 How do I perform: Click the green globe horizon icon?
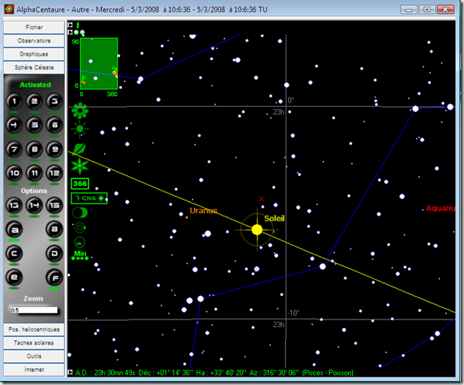tap(79, 242)
